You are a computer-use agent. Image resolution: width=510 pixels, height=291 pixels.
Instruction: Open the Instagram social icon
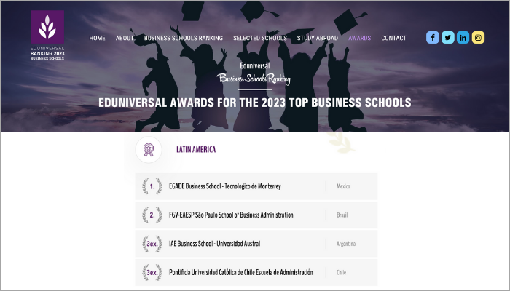click(x=478, y=38)
